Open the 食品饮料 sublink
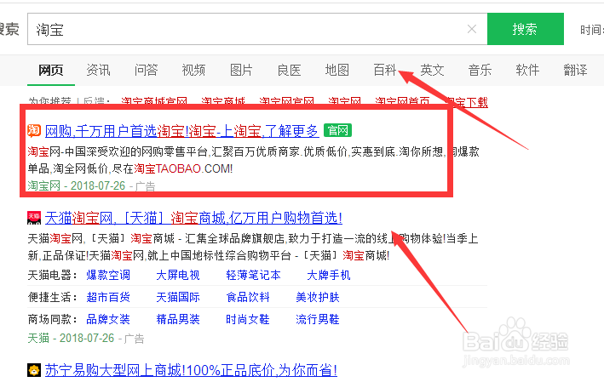The width and height of the screenshot is (604, 382). click(x=248, y=297)
